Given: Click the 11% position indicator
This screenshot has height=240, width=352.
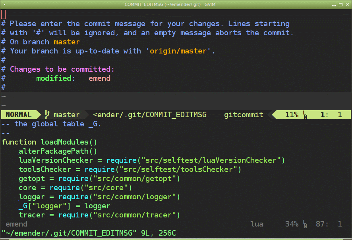Looking at the screenshot, I should click(x=292, y=114).
